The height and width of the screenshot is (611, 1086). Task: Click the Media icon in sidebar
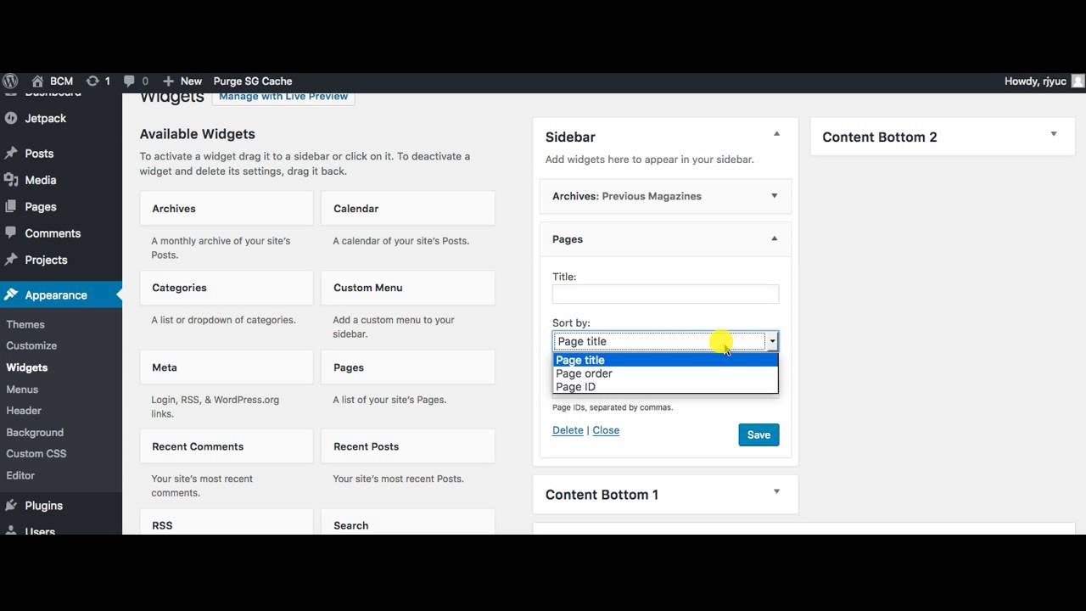[x=11, y=180]
